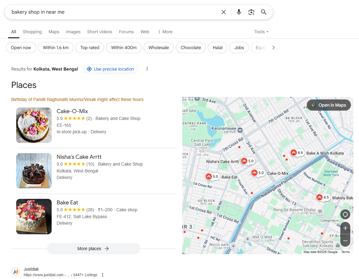The width and height of the screenshot is (359, 279).
Task: Open the Forums tab
Action: [126, 32]
